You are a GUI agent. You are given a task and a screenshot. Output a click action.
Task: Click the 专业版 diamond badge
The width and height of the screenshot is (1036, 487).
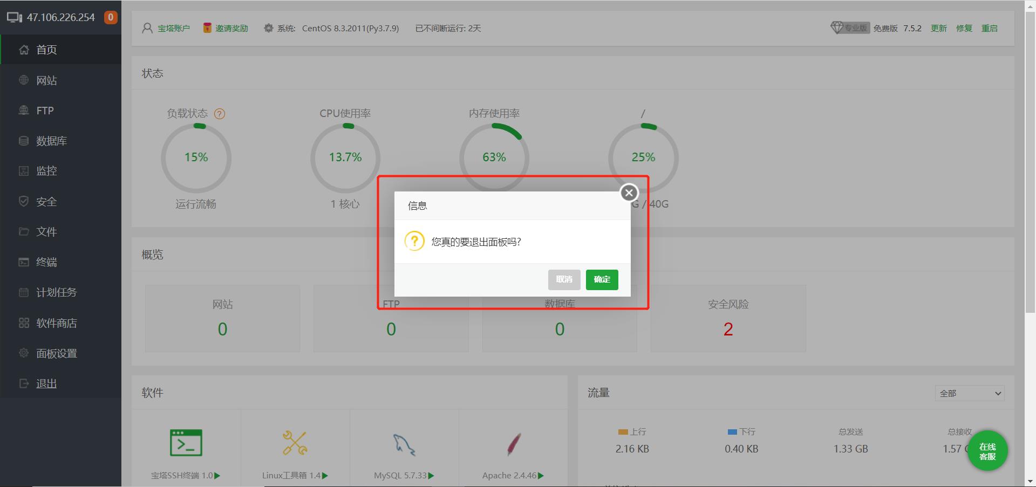(850, 28)
